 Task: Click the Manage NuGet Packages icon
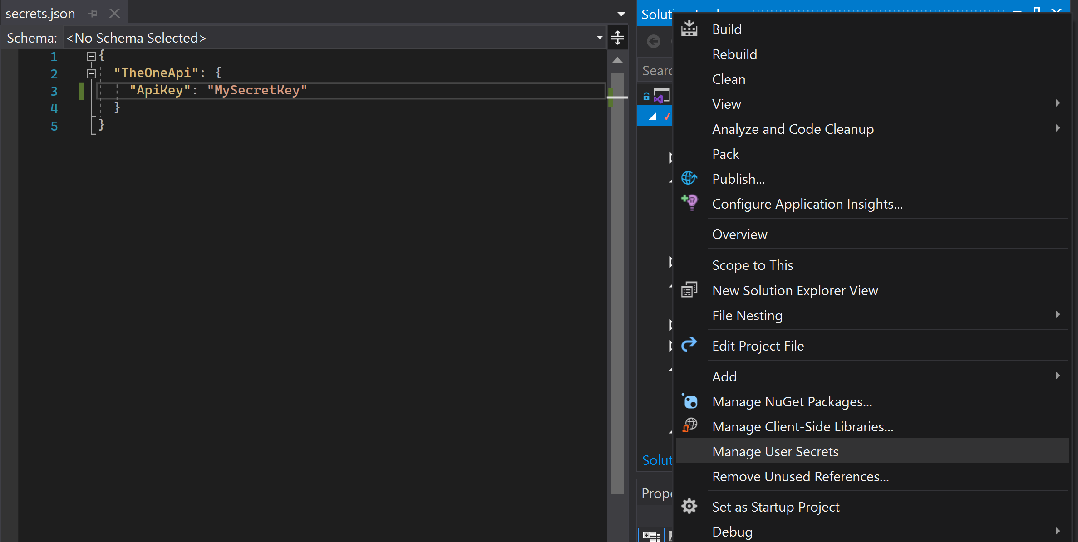click(690, 401)
